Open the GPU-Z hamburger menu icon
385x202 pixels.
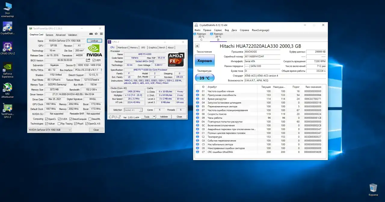click(x=101, y=34)
